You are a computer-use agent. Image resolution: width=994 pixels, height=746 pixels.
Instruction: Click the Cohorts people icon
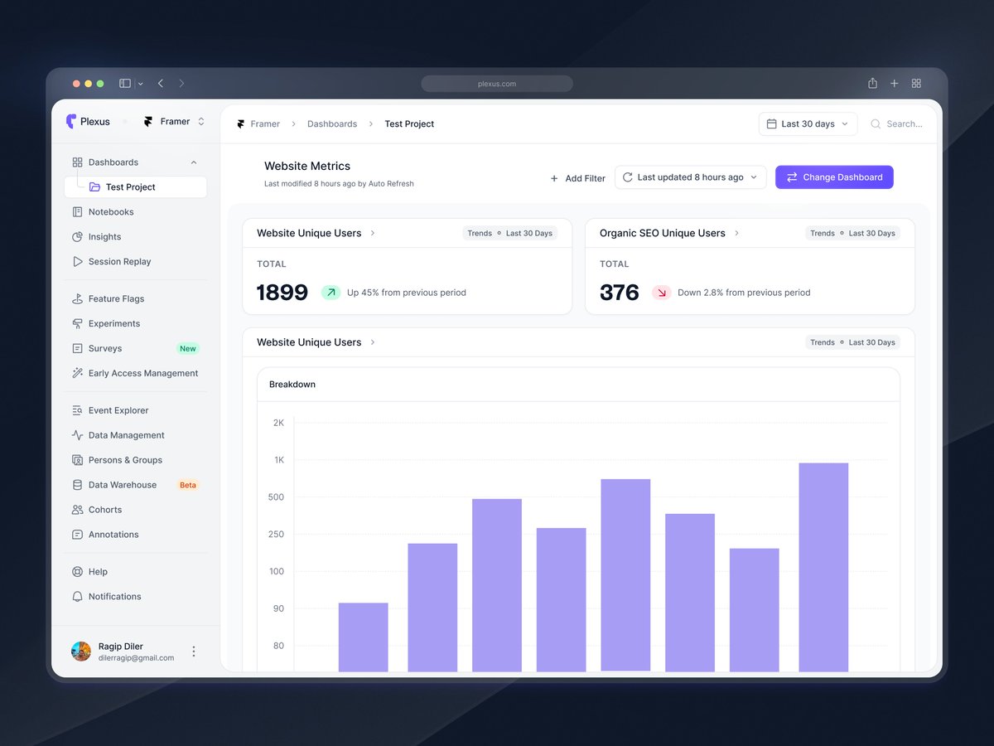tap(77, 511)
